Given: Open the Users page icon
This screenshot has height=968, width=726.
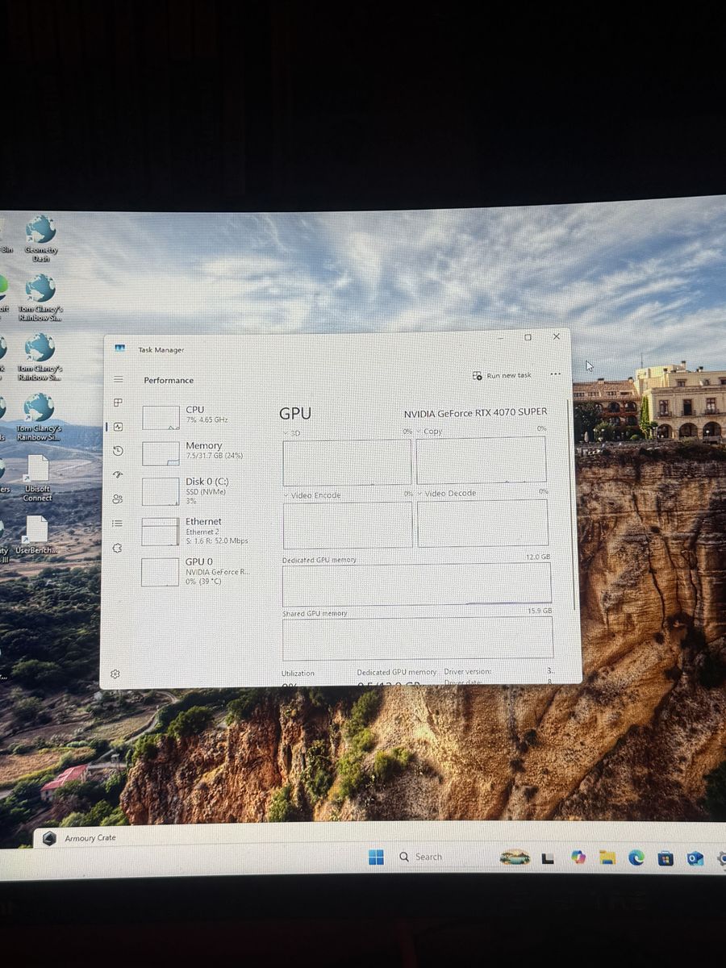Looking at the screenshot, I should [x=118, y=499].
